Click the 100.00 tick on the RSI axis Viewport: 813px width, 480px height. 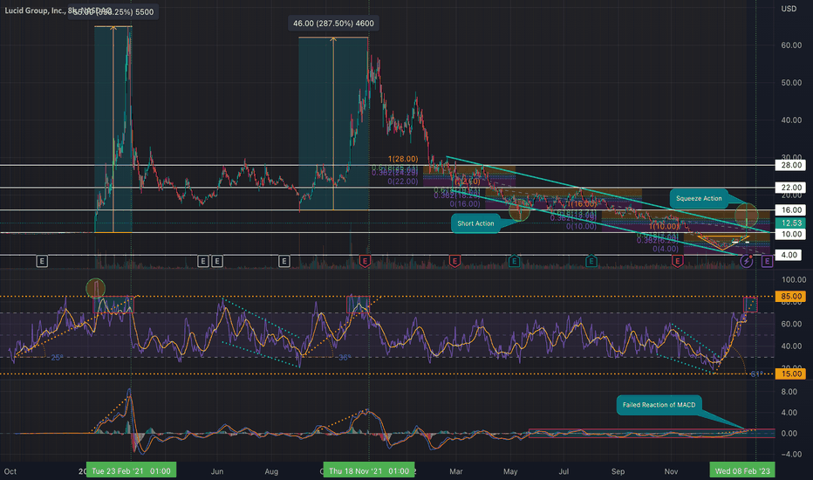click(x=794, y=279)
